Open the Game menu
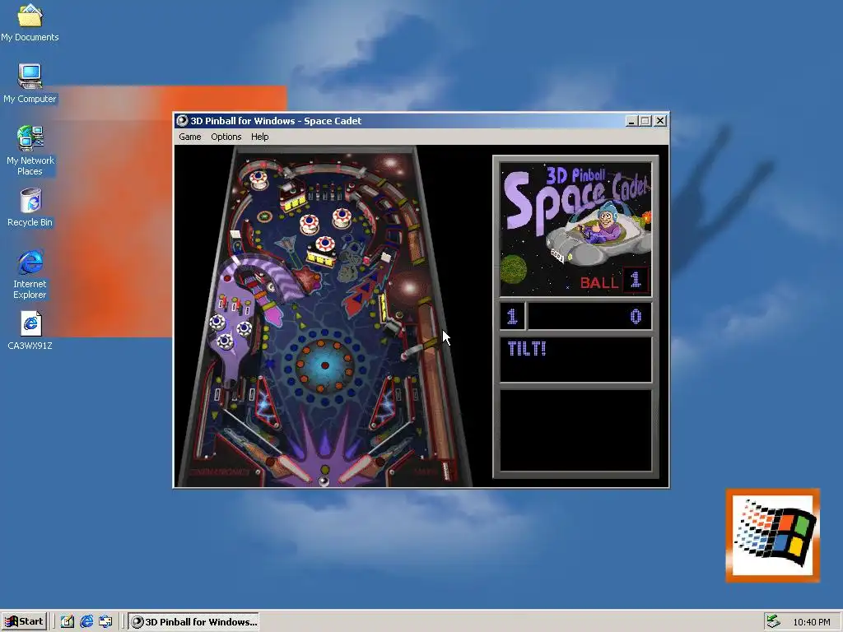The image size is (843, 632). coord(190,137)
